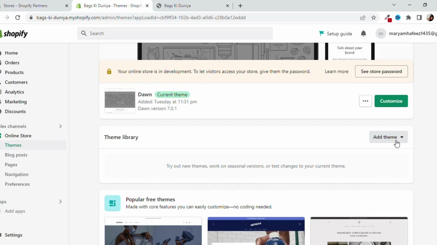
Task: Reload the browser page
Action: click(18, 18)
